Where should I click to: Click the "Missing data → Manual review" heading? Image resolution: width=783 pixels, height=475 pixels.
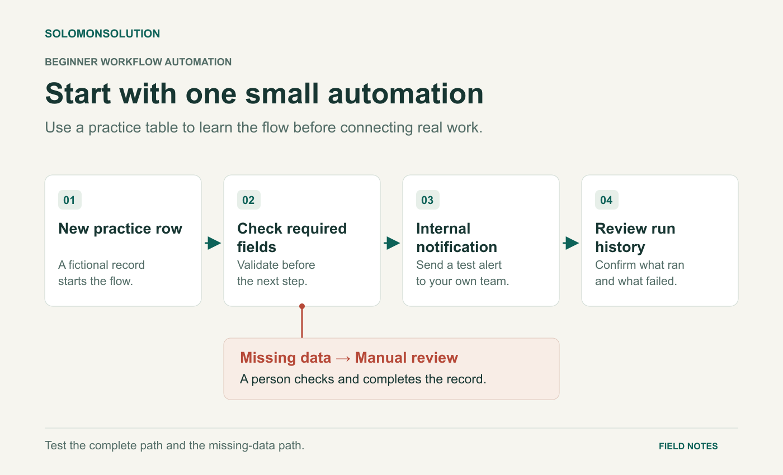(349, 358)
